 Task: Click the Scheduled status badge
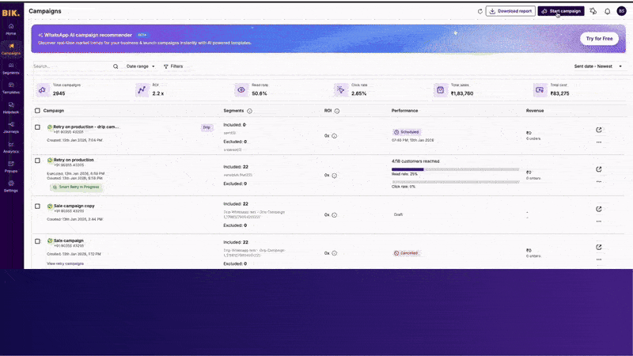click(x=407, y=132)
